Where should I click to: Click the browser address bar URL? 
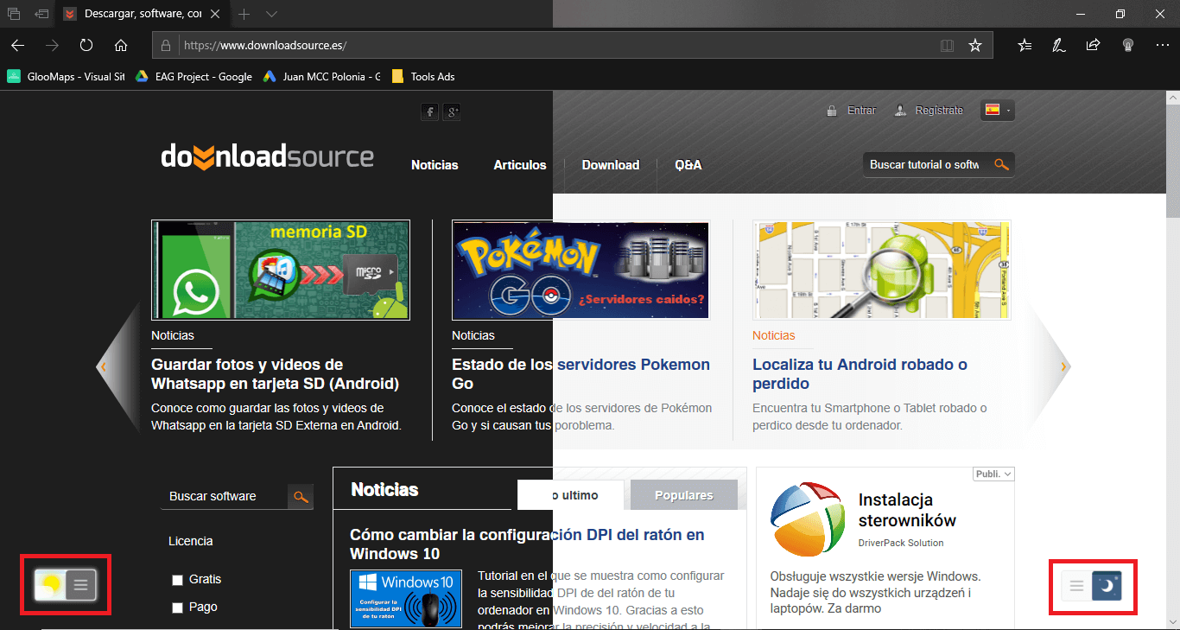coord(265,46)
